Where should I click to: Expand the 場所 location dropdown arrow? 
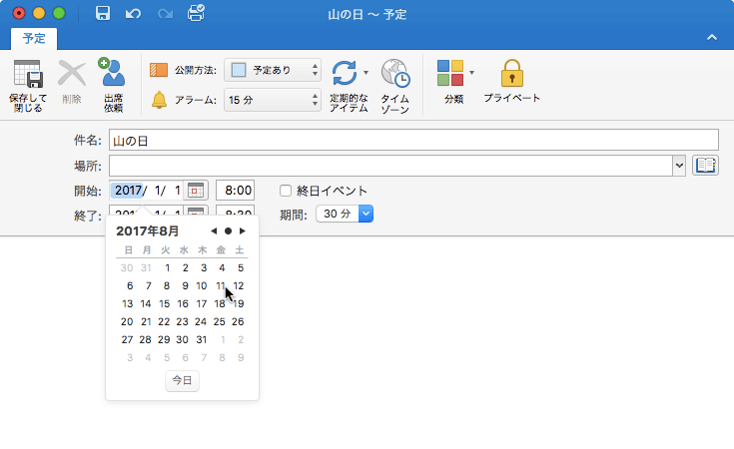pyautogui.click(x=679, y=166)
